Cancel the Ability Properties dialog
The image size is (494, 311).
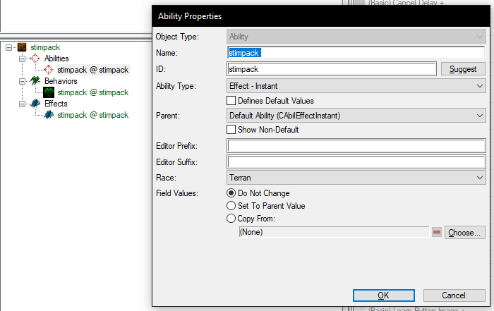(454, 295)
